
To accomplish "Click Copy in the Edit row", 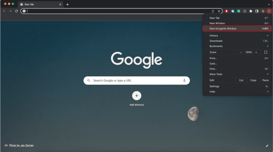I will coord(253,80).
